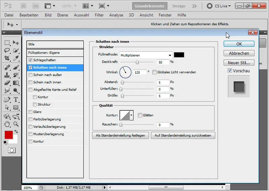Open the Ebene menu
The height and width of the screenshot is (191, 269).
[x=63, y=15]
